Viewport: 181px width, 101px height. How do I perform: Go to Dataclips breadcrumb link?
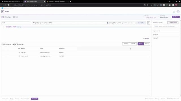coord(8,17)
